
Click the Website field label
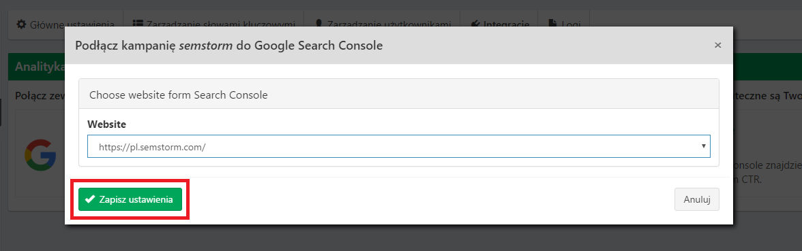[x=106, y=124]
